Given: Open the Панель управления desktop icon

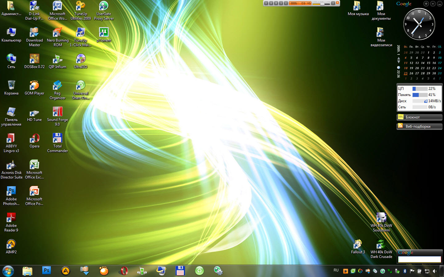Looking at the screenshot, I should (x=11, y=116).
